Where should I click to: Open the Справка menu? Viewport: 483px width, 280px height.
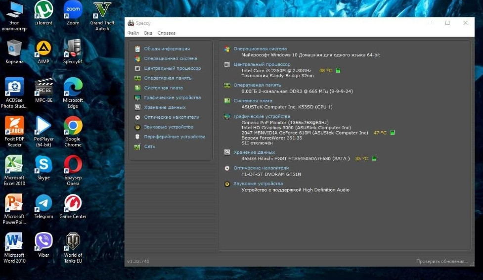(x=167, y=33)
